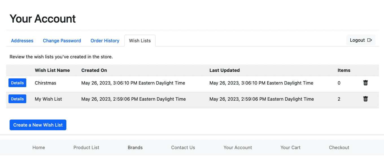Click Create a New Wish List button
The image size is (384, 159).
(x=38, y=125)
